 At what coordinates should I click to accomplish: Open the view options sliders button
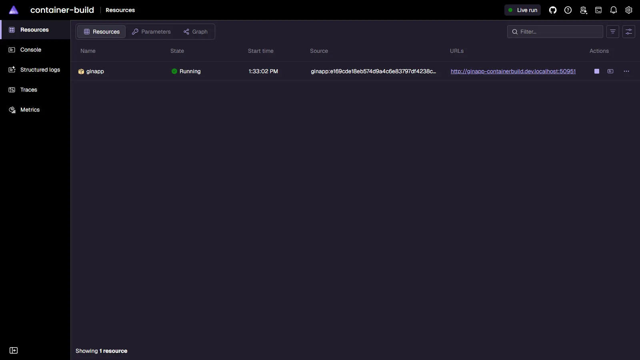click(629, 32)
